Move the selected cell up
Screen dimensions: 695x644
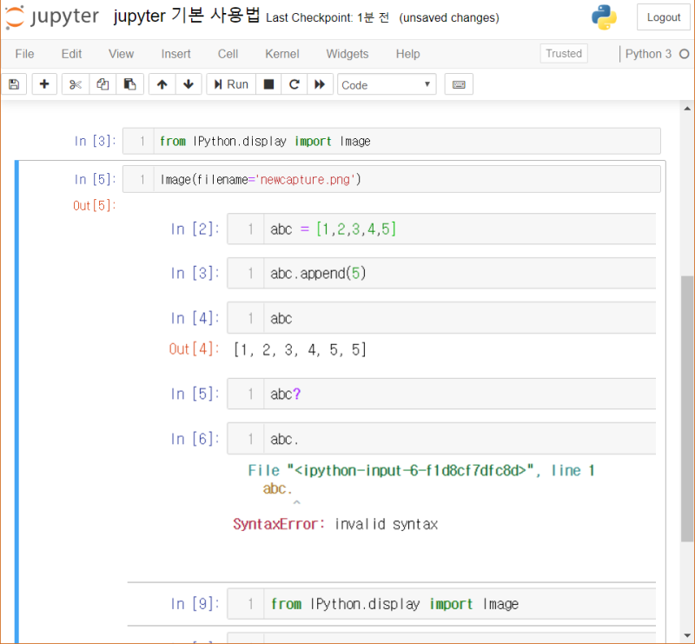[161, 83]
